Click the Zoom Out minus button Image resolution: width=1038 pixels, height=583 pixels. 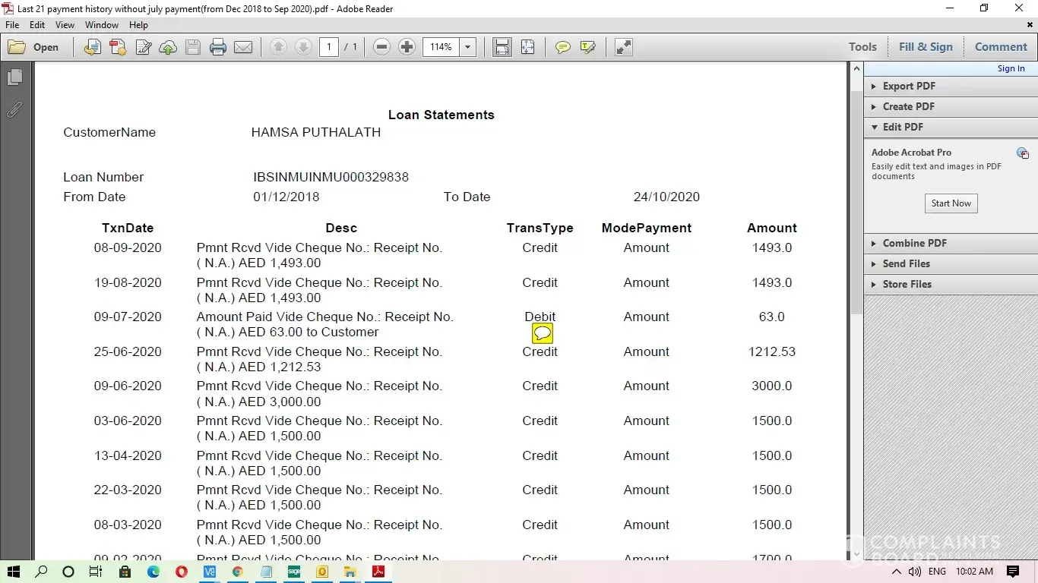click(382, 47)
